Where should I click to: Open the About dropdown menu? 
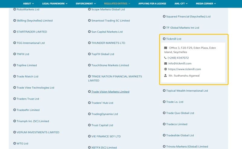click(x=28, y=4)
